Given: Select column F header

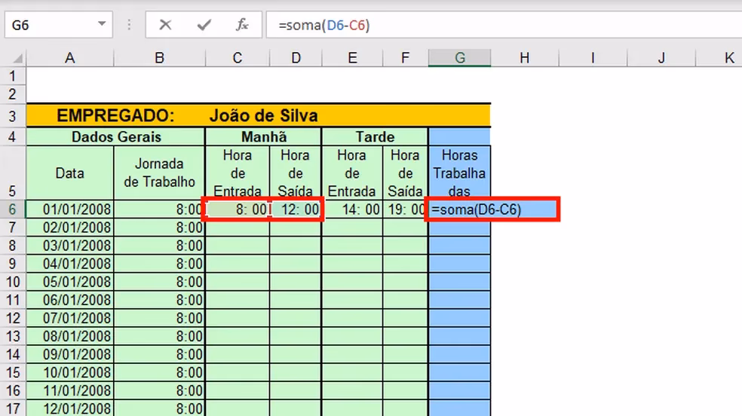Looking at the screenshot, I should 405,58.
